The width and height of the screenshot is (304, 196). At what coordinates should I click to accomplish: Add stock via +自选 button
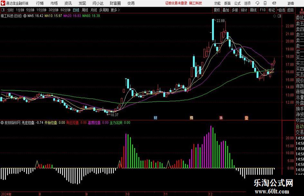click(x=281, y=10)
